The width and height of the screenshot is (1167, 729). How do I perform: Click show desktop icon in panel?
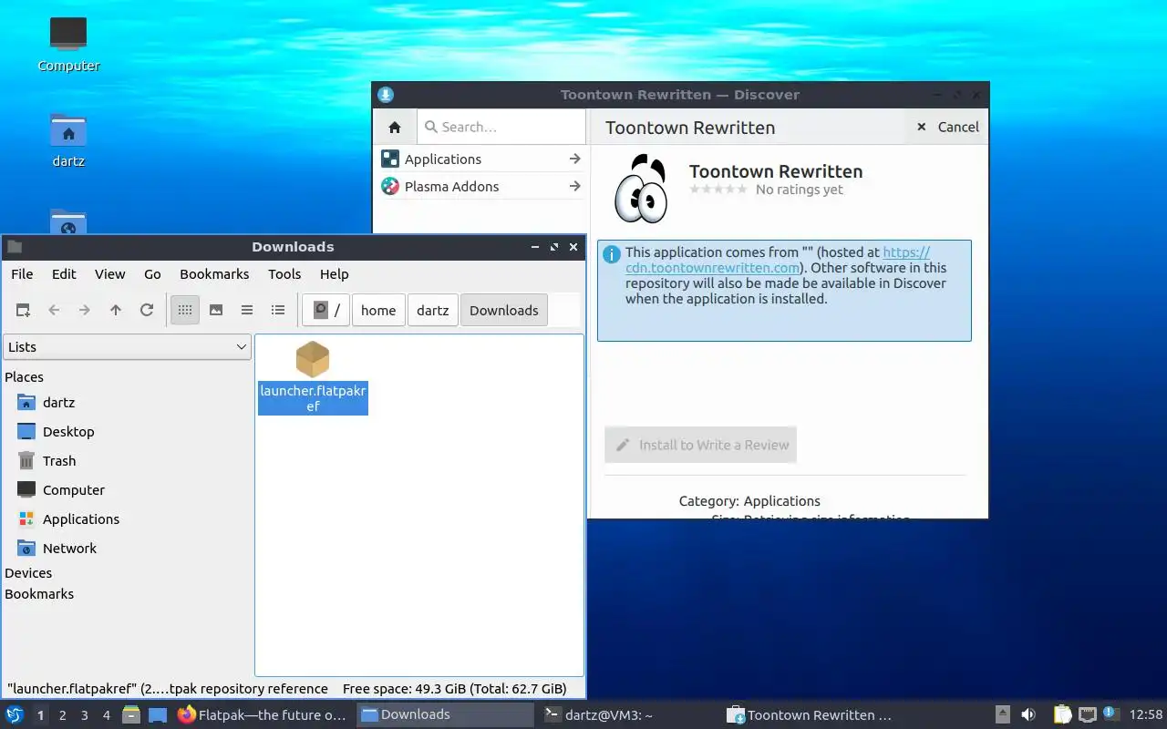158,714
